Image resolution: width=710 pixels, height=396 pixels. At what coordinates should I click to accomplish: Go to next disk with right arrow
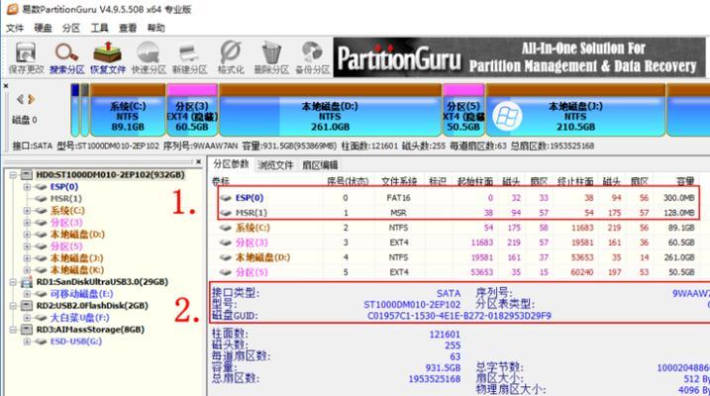pos(32,99)
